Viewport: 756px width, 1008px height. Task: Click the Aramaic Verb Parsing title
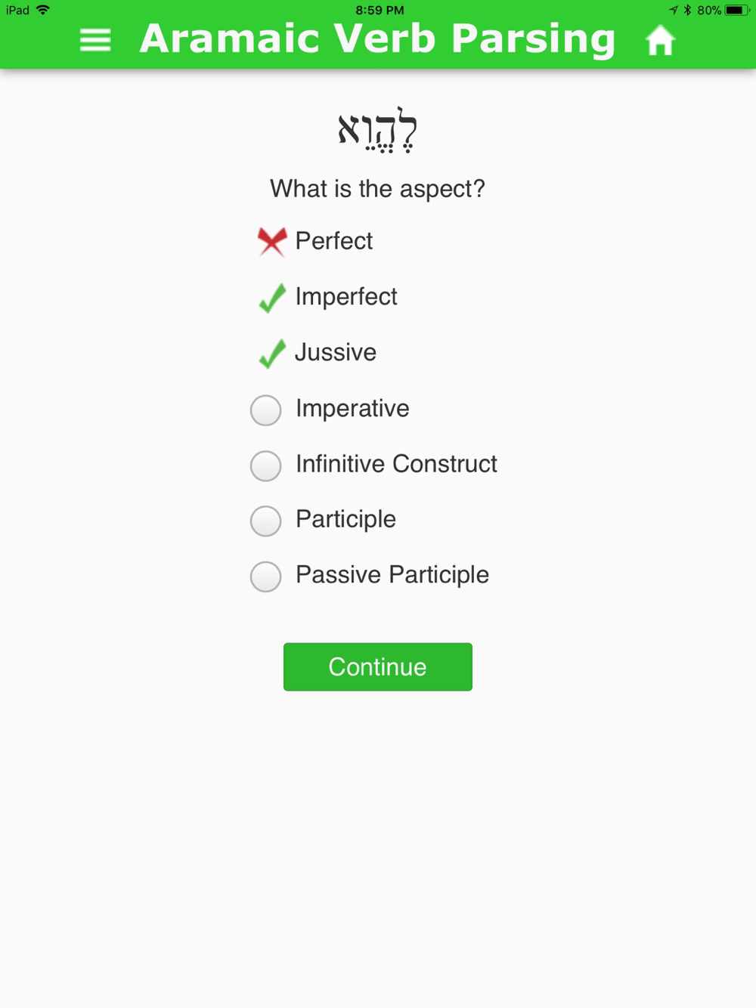377,39
